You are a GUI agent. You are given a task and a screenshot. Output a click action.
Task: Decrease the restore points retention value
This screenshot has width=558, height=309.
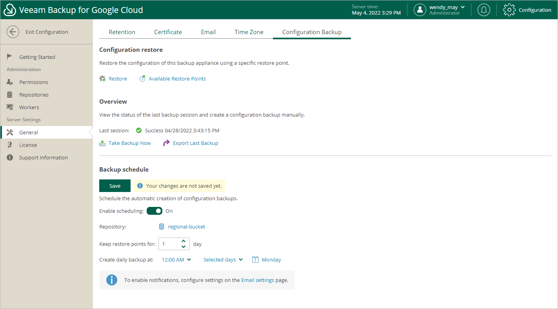click(184, 247)
